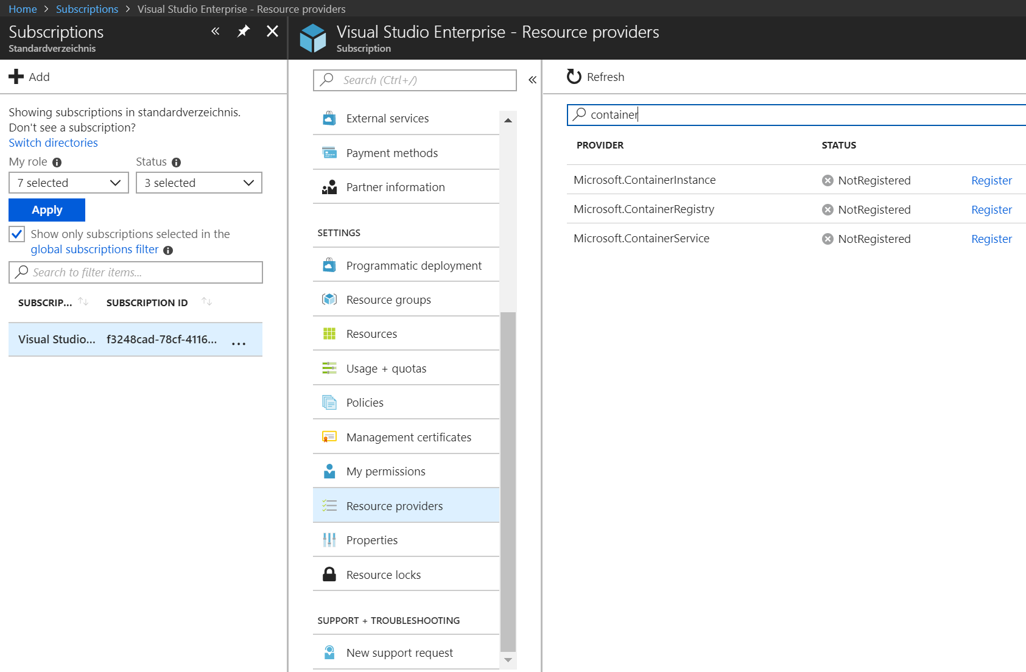
Task: Register Microsoft.ContainerService provider
Action: coord(991,239)
